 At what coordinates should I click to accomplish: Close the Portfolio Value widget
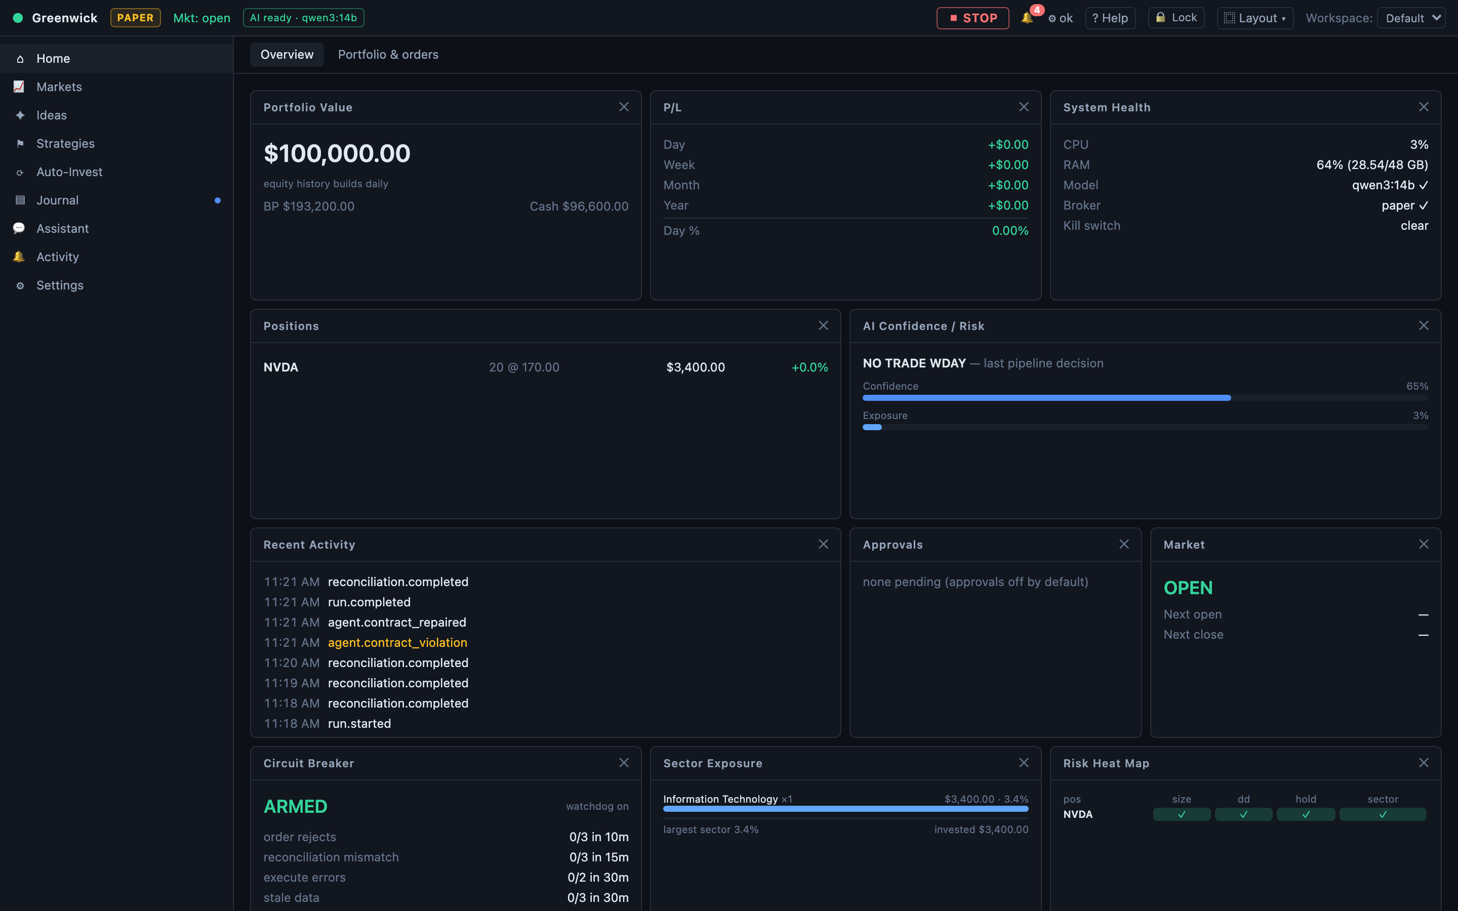(624, 107)
